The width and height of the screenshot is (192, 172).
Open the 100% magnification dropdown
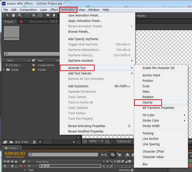pos(96,141)
